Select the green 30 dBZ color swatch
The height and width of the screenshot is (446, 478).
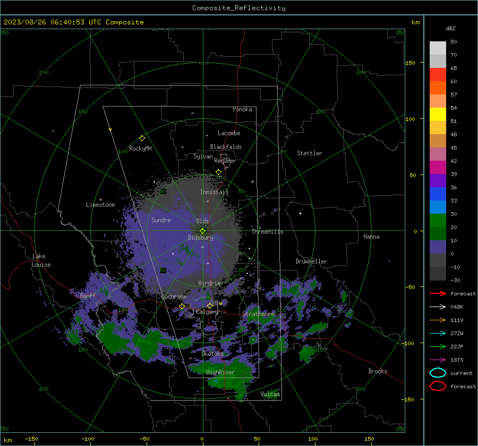pyautogui.click(x=438, y=220)
